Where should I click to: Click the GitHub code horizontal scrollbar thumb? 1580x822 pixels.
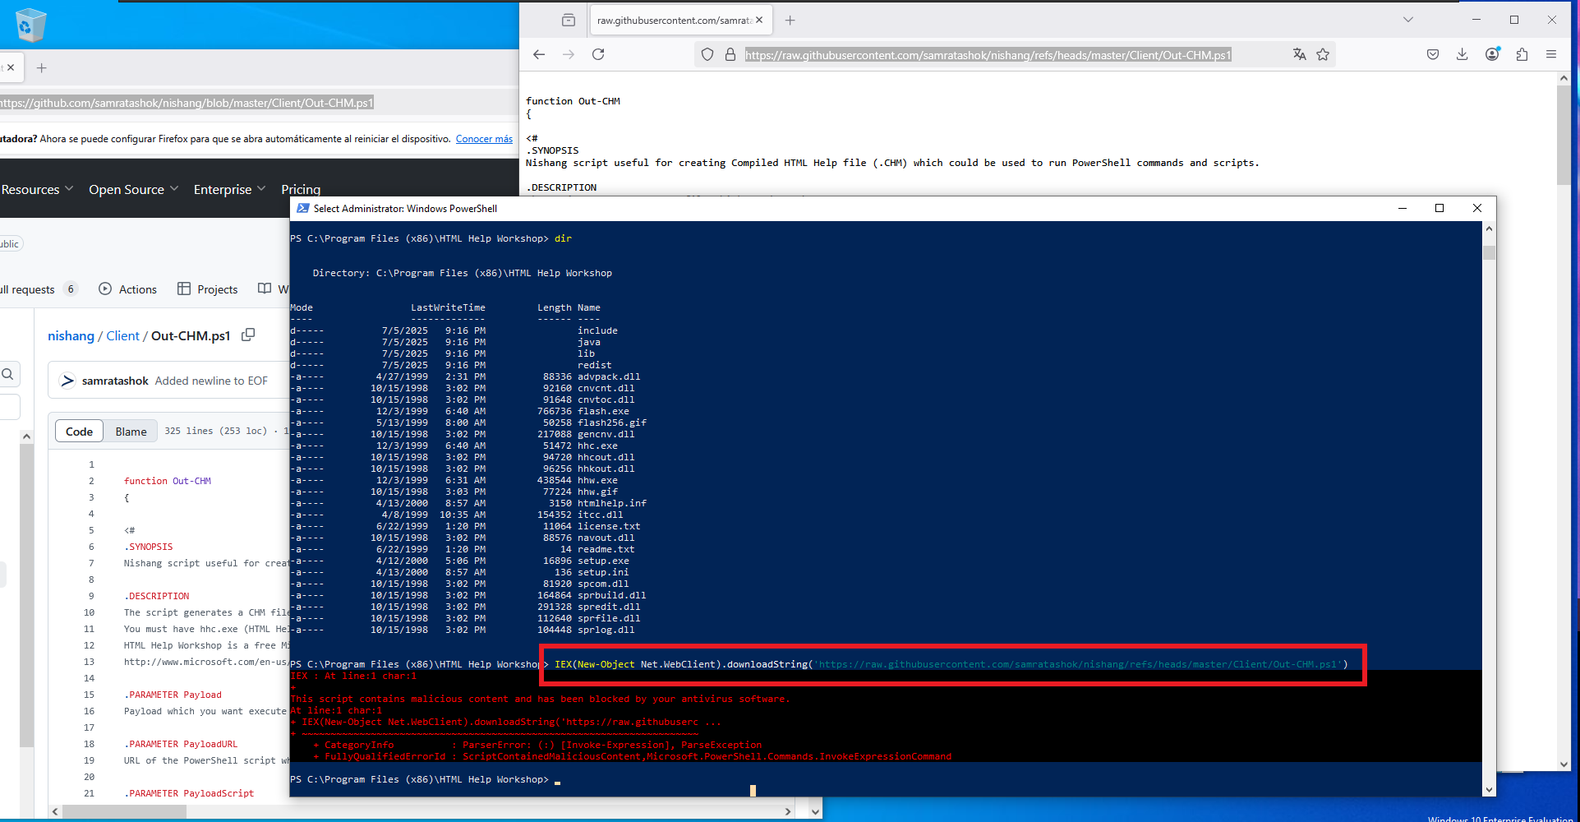coord(125,811)
